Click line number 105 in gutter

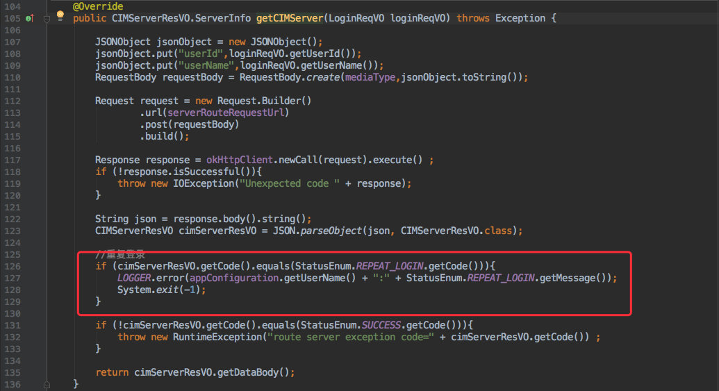coord(13,18)
